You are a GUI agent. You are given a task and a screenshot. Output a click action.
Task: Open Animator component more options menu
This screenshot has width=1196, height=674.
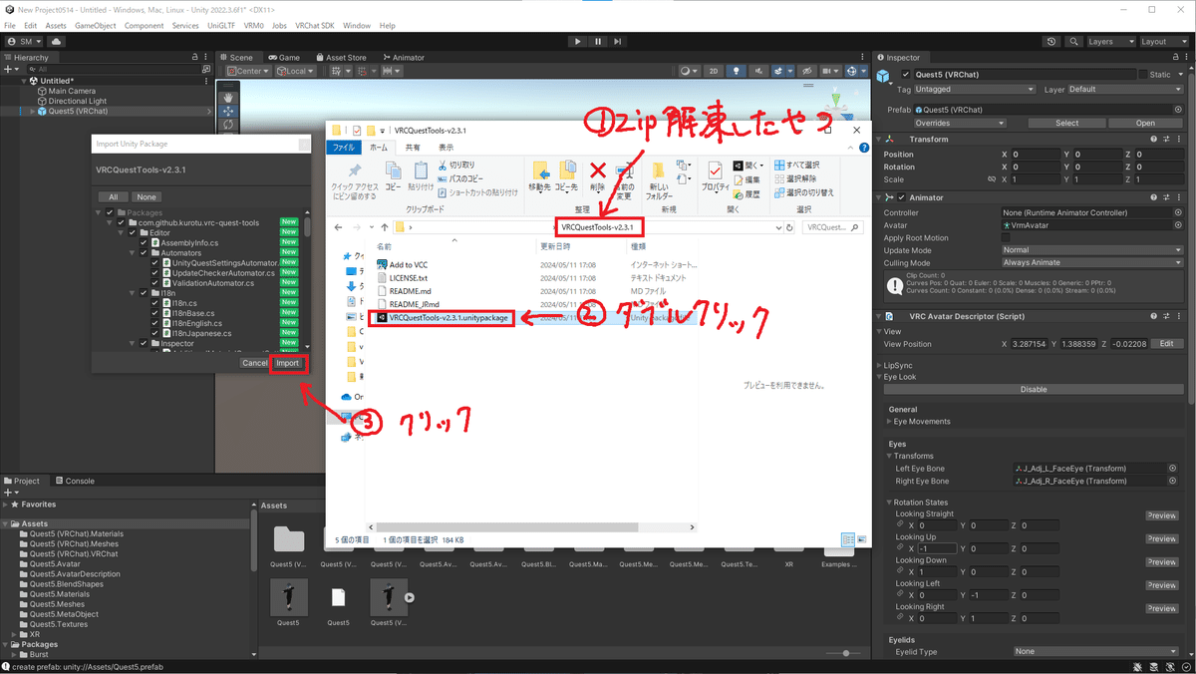[1178, 197]
